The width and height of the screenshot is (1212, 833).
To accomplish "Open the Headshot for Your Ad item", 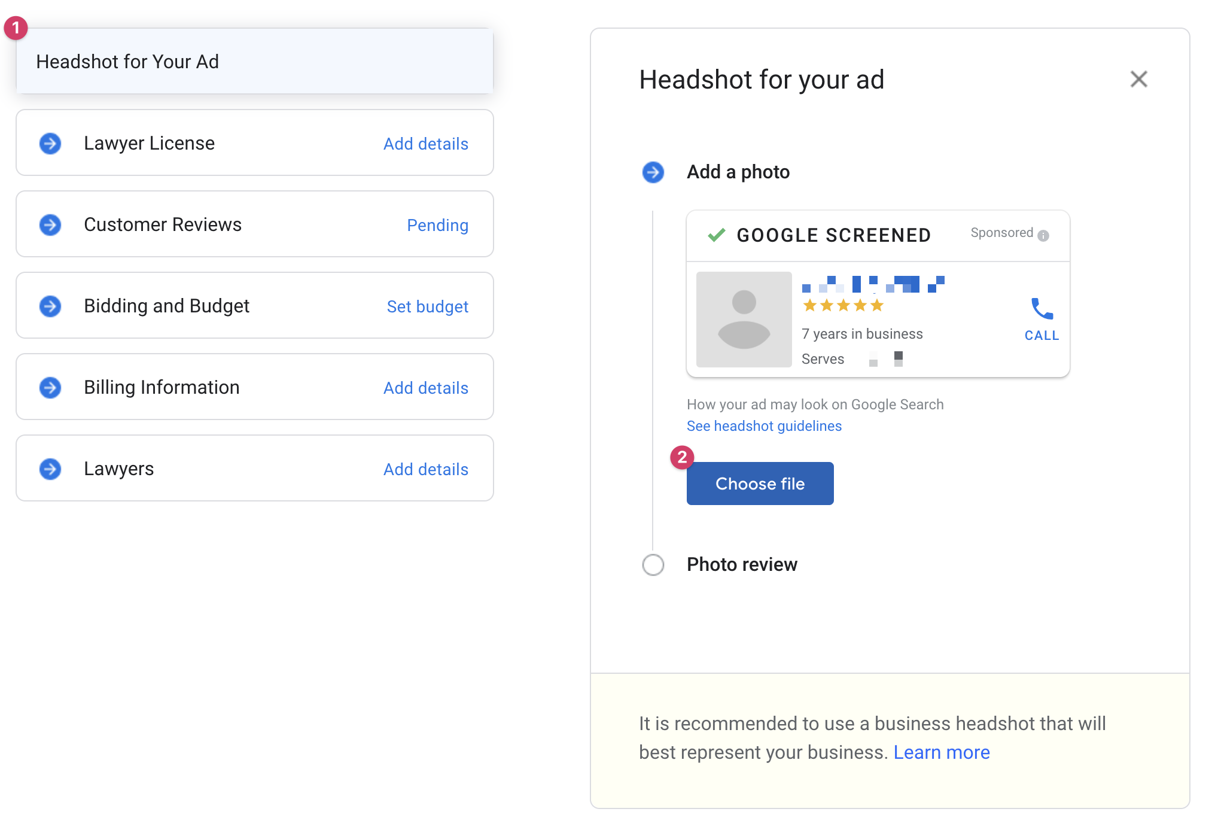I will pyautogui.click(x=255, y=62).
